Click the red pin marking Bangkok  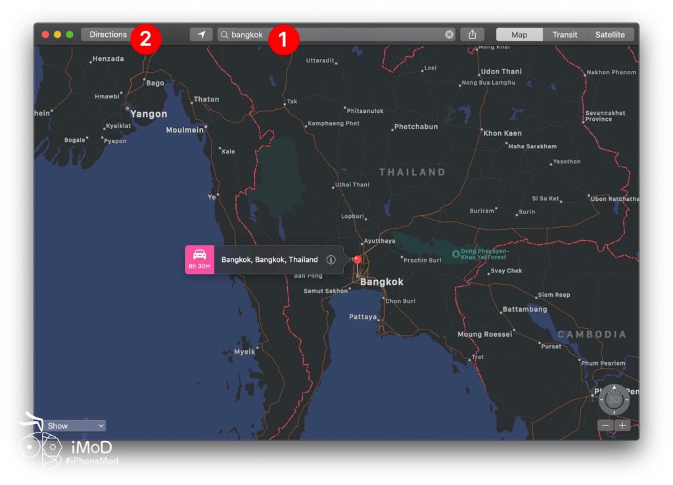(357, 259)
